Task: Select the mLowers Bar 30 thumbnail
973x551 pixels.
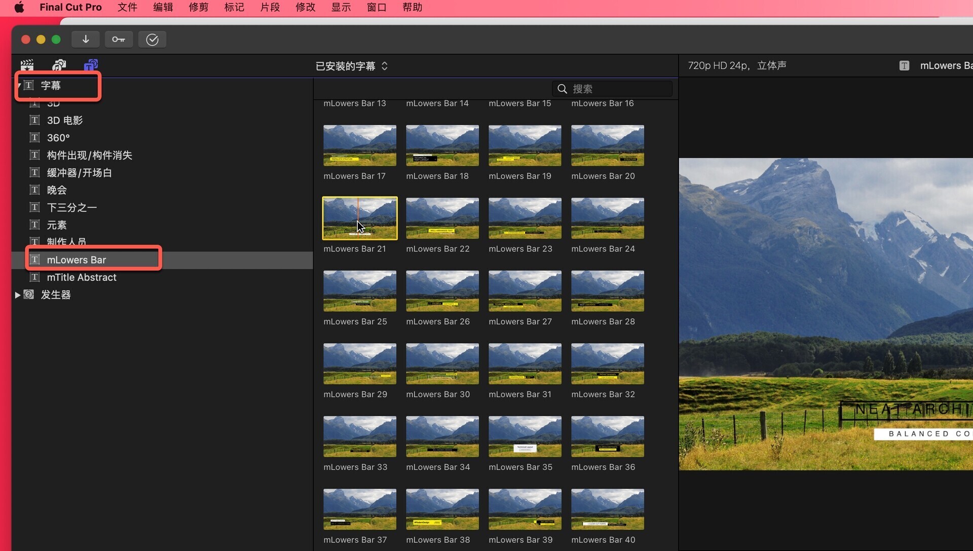Action: (442, 363)
